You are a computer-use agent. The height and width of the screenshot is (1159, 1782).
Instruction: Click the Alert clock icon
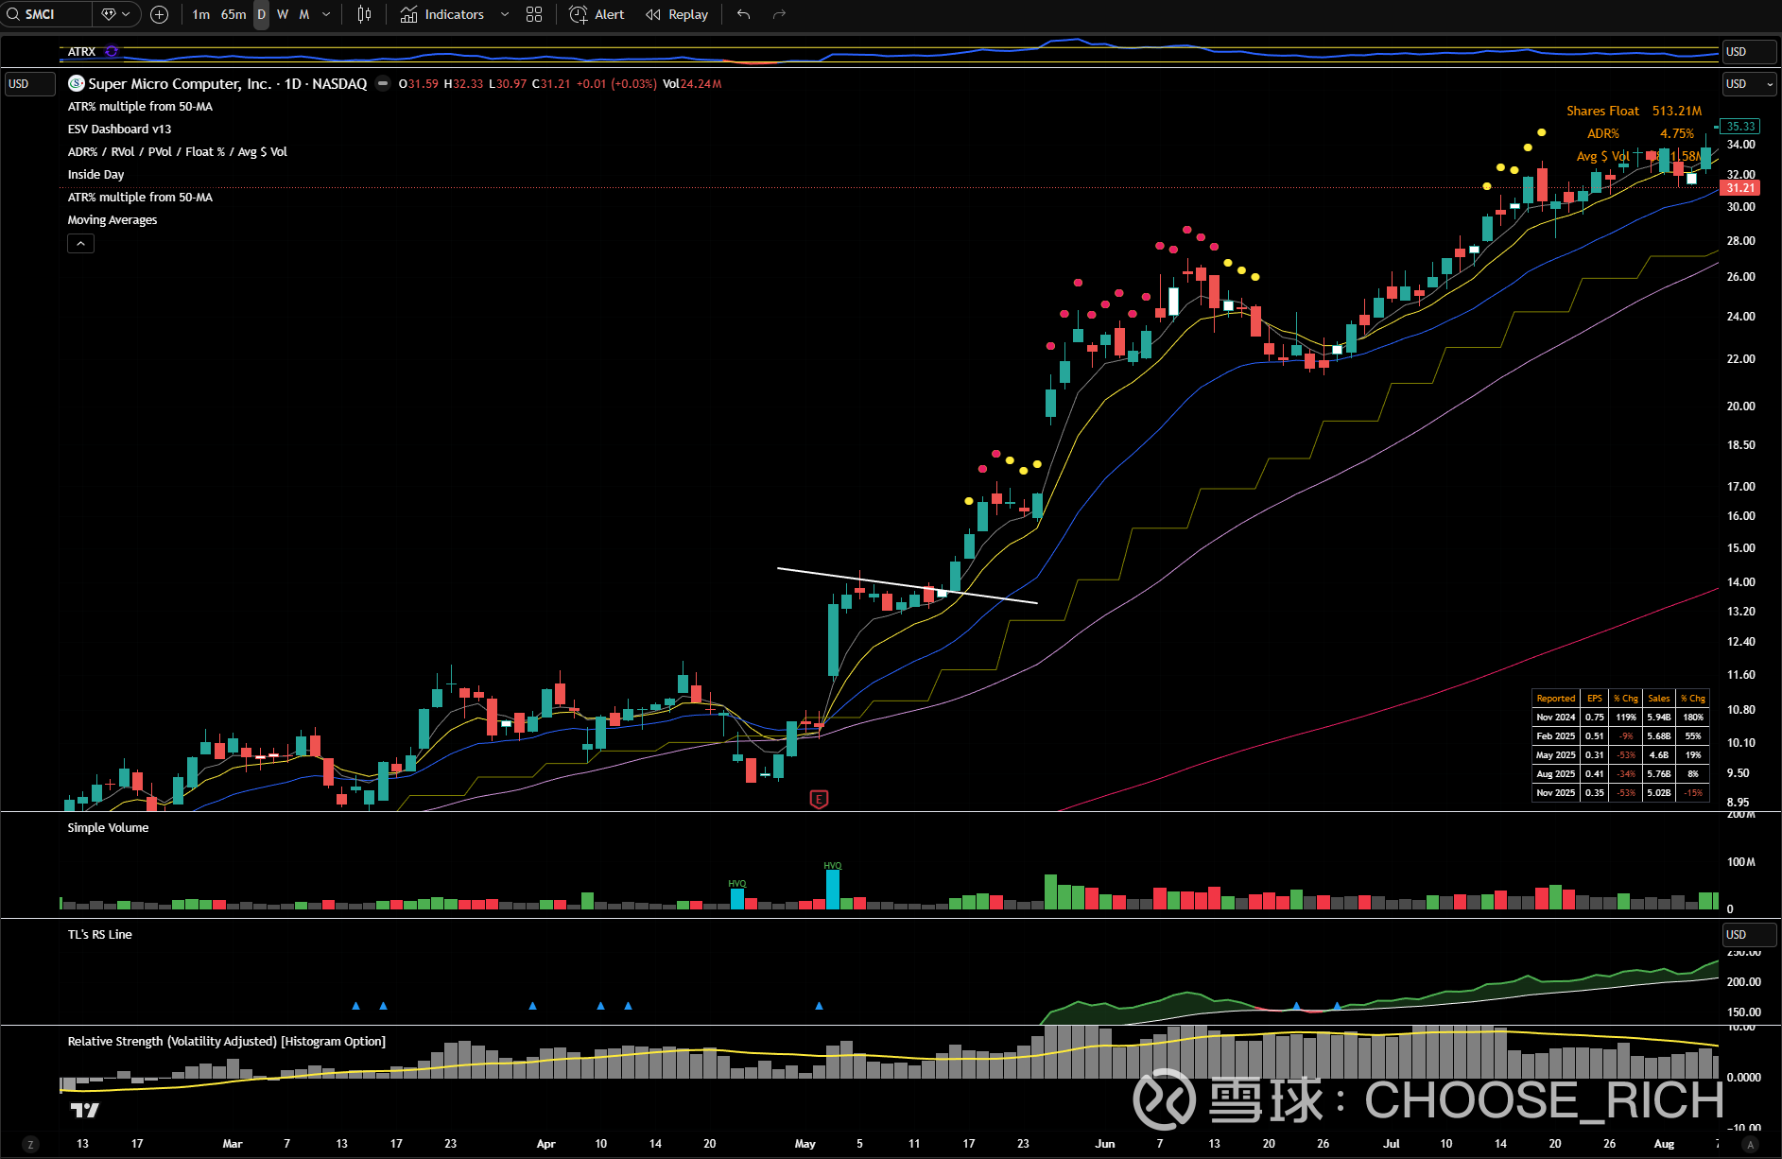pos(579,14)
